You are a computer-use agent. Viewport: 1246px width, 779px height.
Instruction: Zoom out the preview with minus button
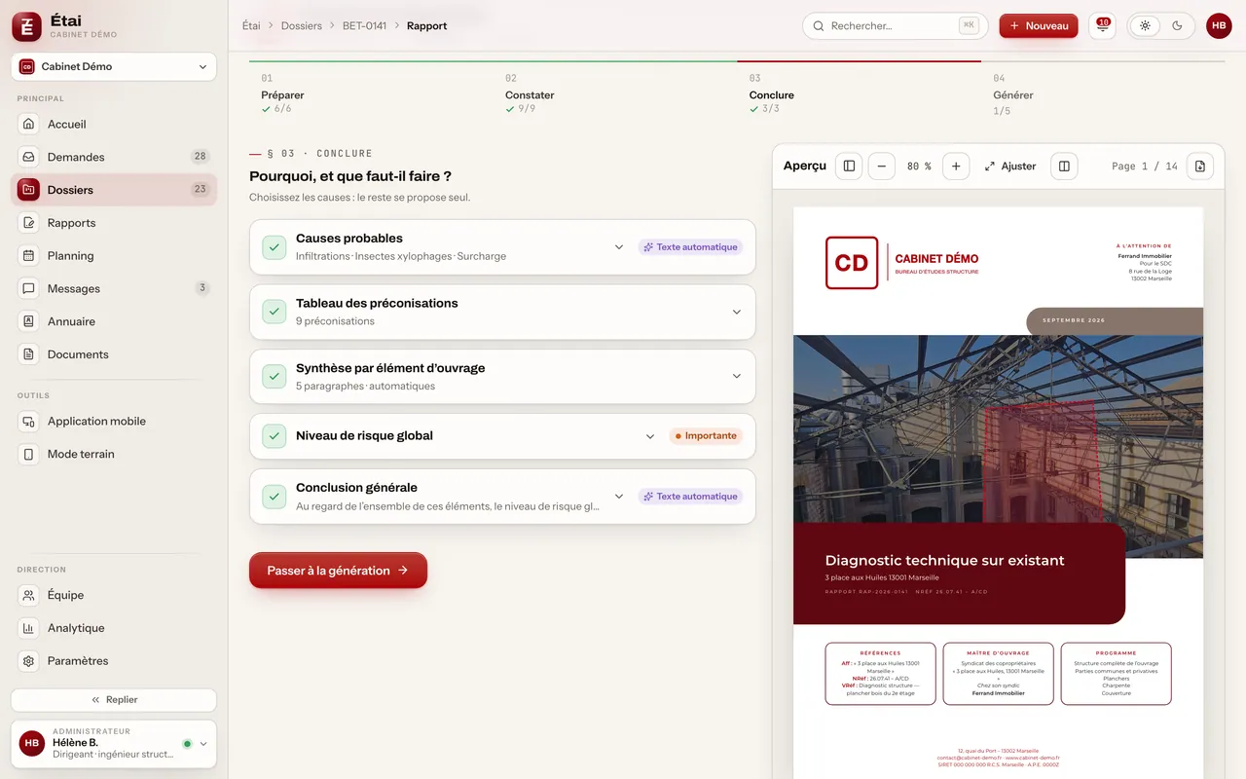click(x=881, y=167)
